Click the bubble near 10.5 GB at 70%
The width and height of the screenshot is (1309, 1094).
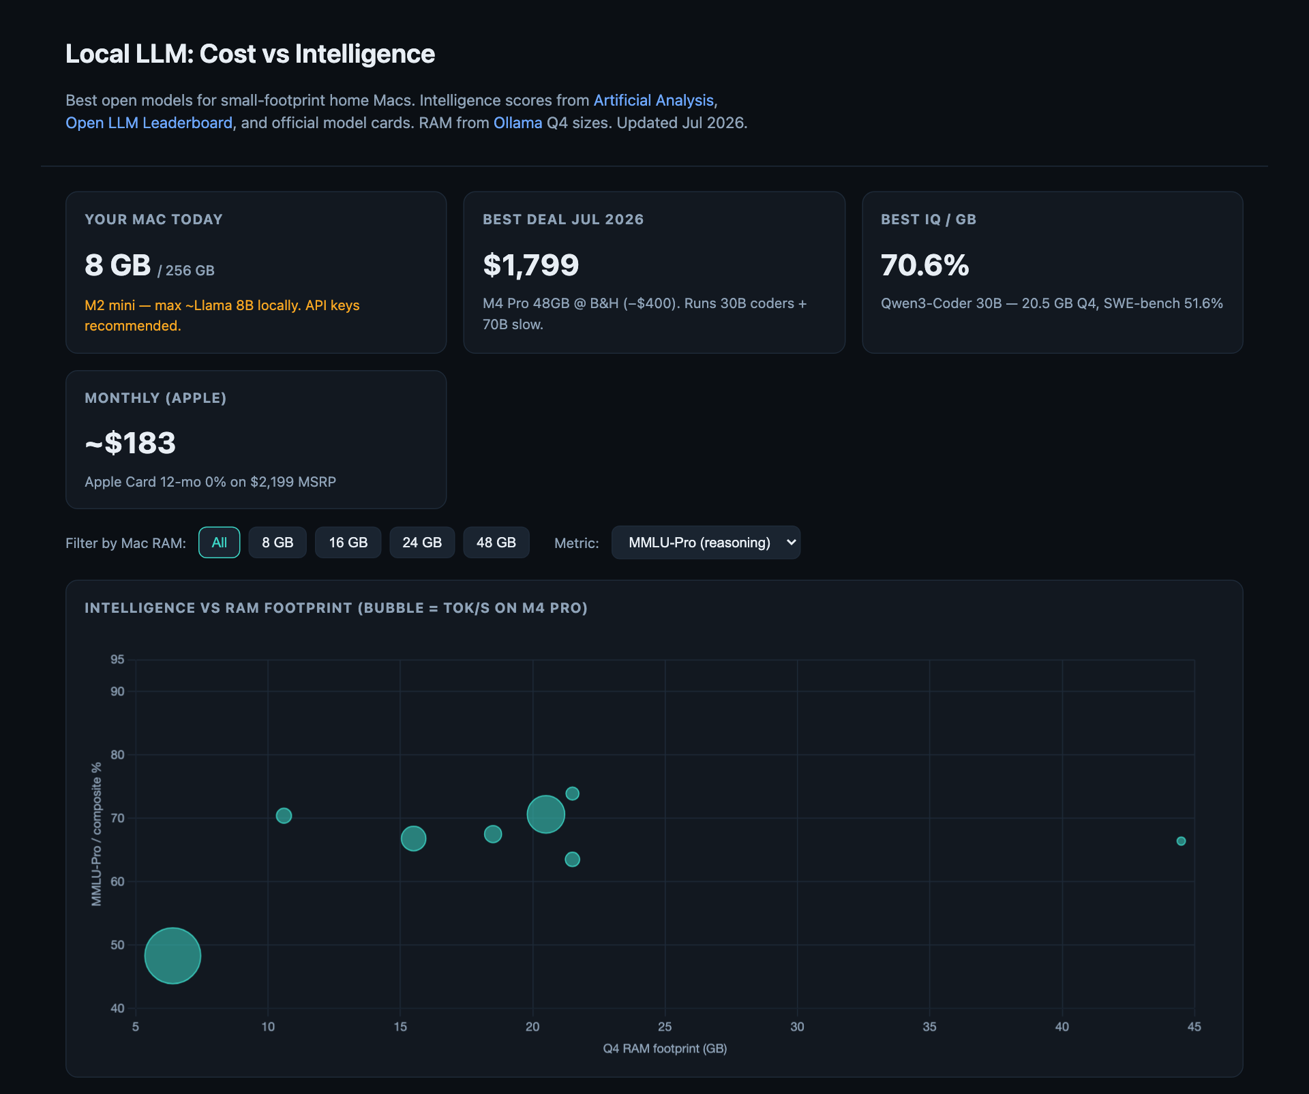point(284,815)
